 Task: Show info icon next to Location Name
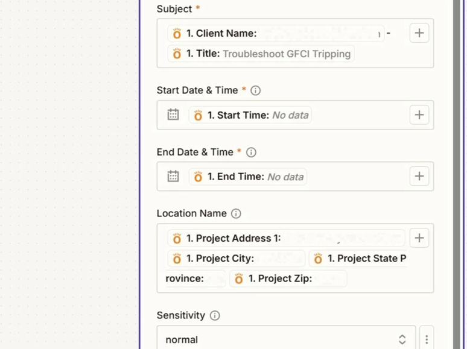[x=236, y=213]
